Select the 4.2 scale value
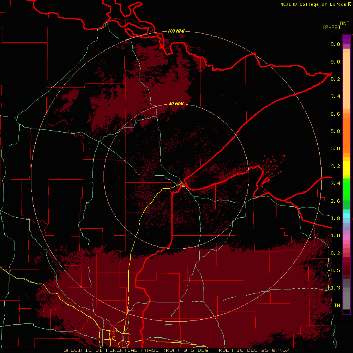 click(335, 166)
